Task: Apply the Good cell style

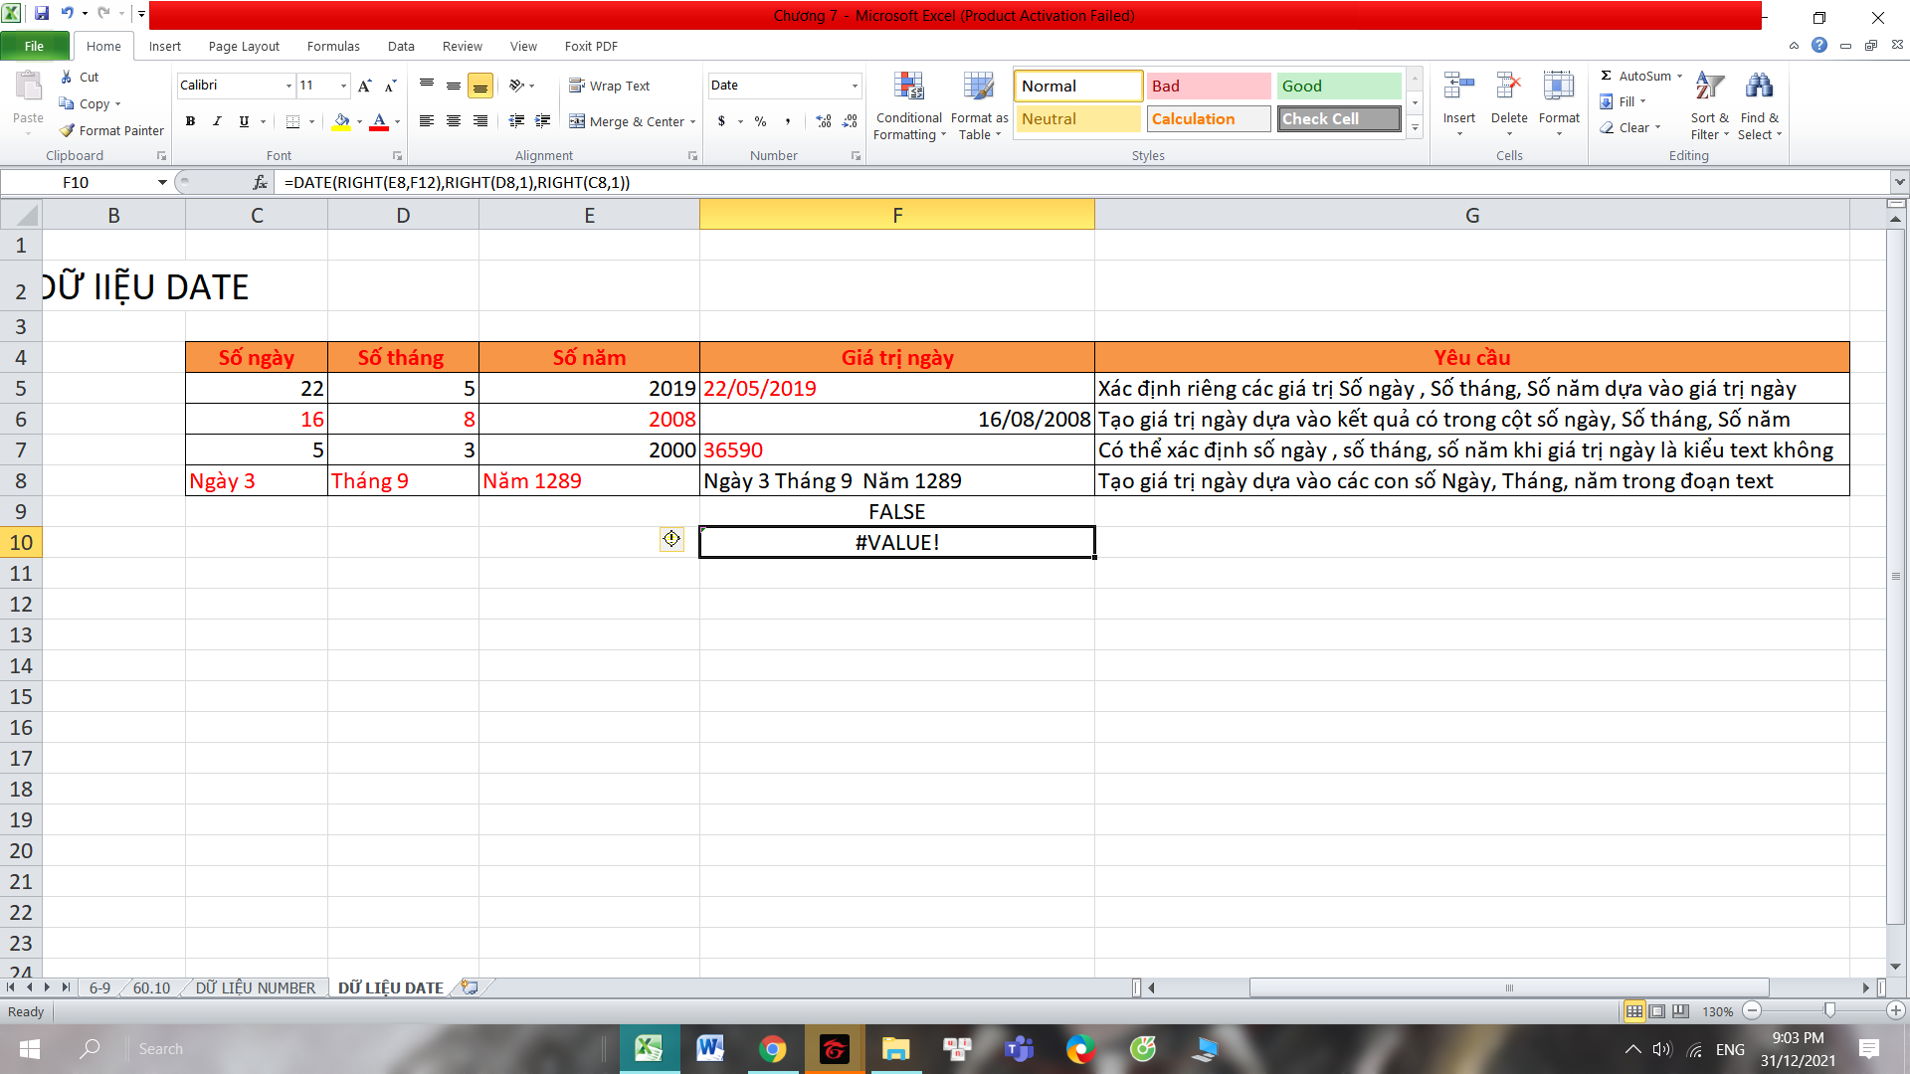Action: [1338, 86]
